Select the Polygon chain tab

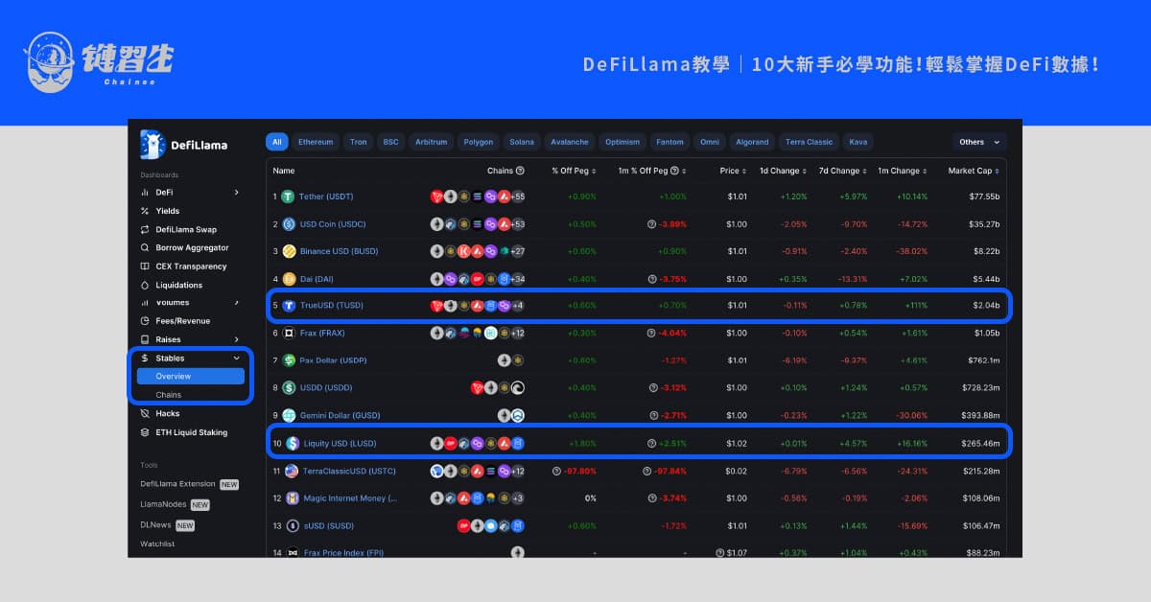(478, 142)
